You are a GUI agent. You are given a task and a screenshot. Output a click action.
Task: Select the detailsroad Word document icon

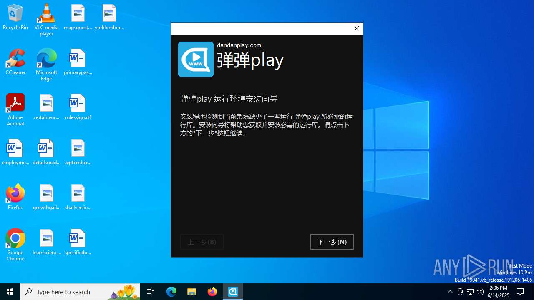[46, 152]
